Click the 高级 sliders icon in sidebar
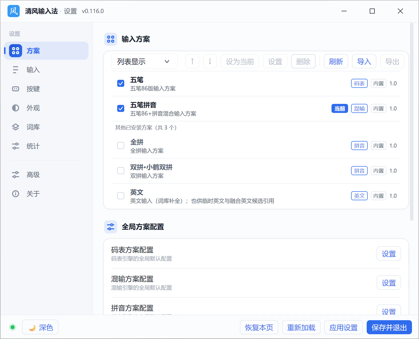 pos(16,175)
